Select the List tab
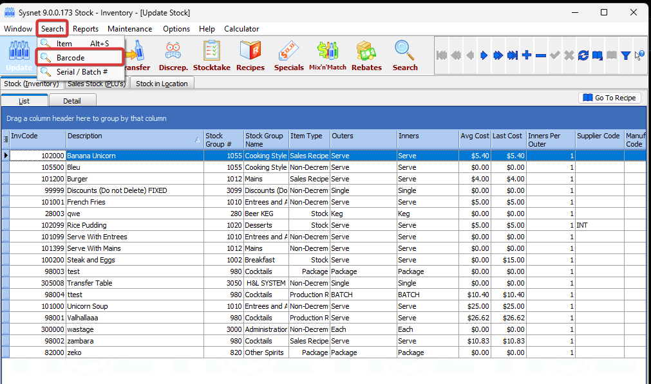This screenshot has height=384, width=651. 24,101
